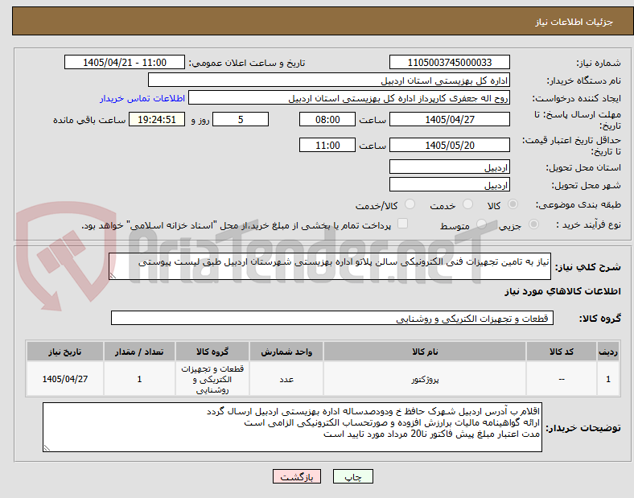
Task: Click the buyer organization name field
Action: coord(329,80)
